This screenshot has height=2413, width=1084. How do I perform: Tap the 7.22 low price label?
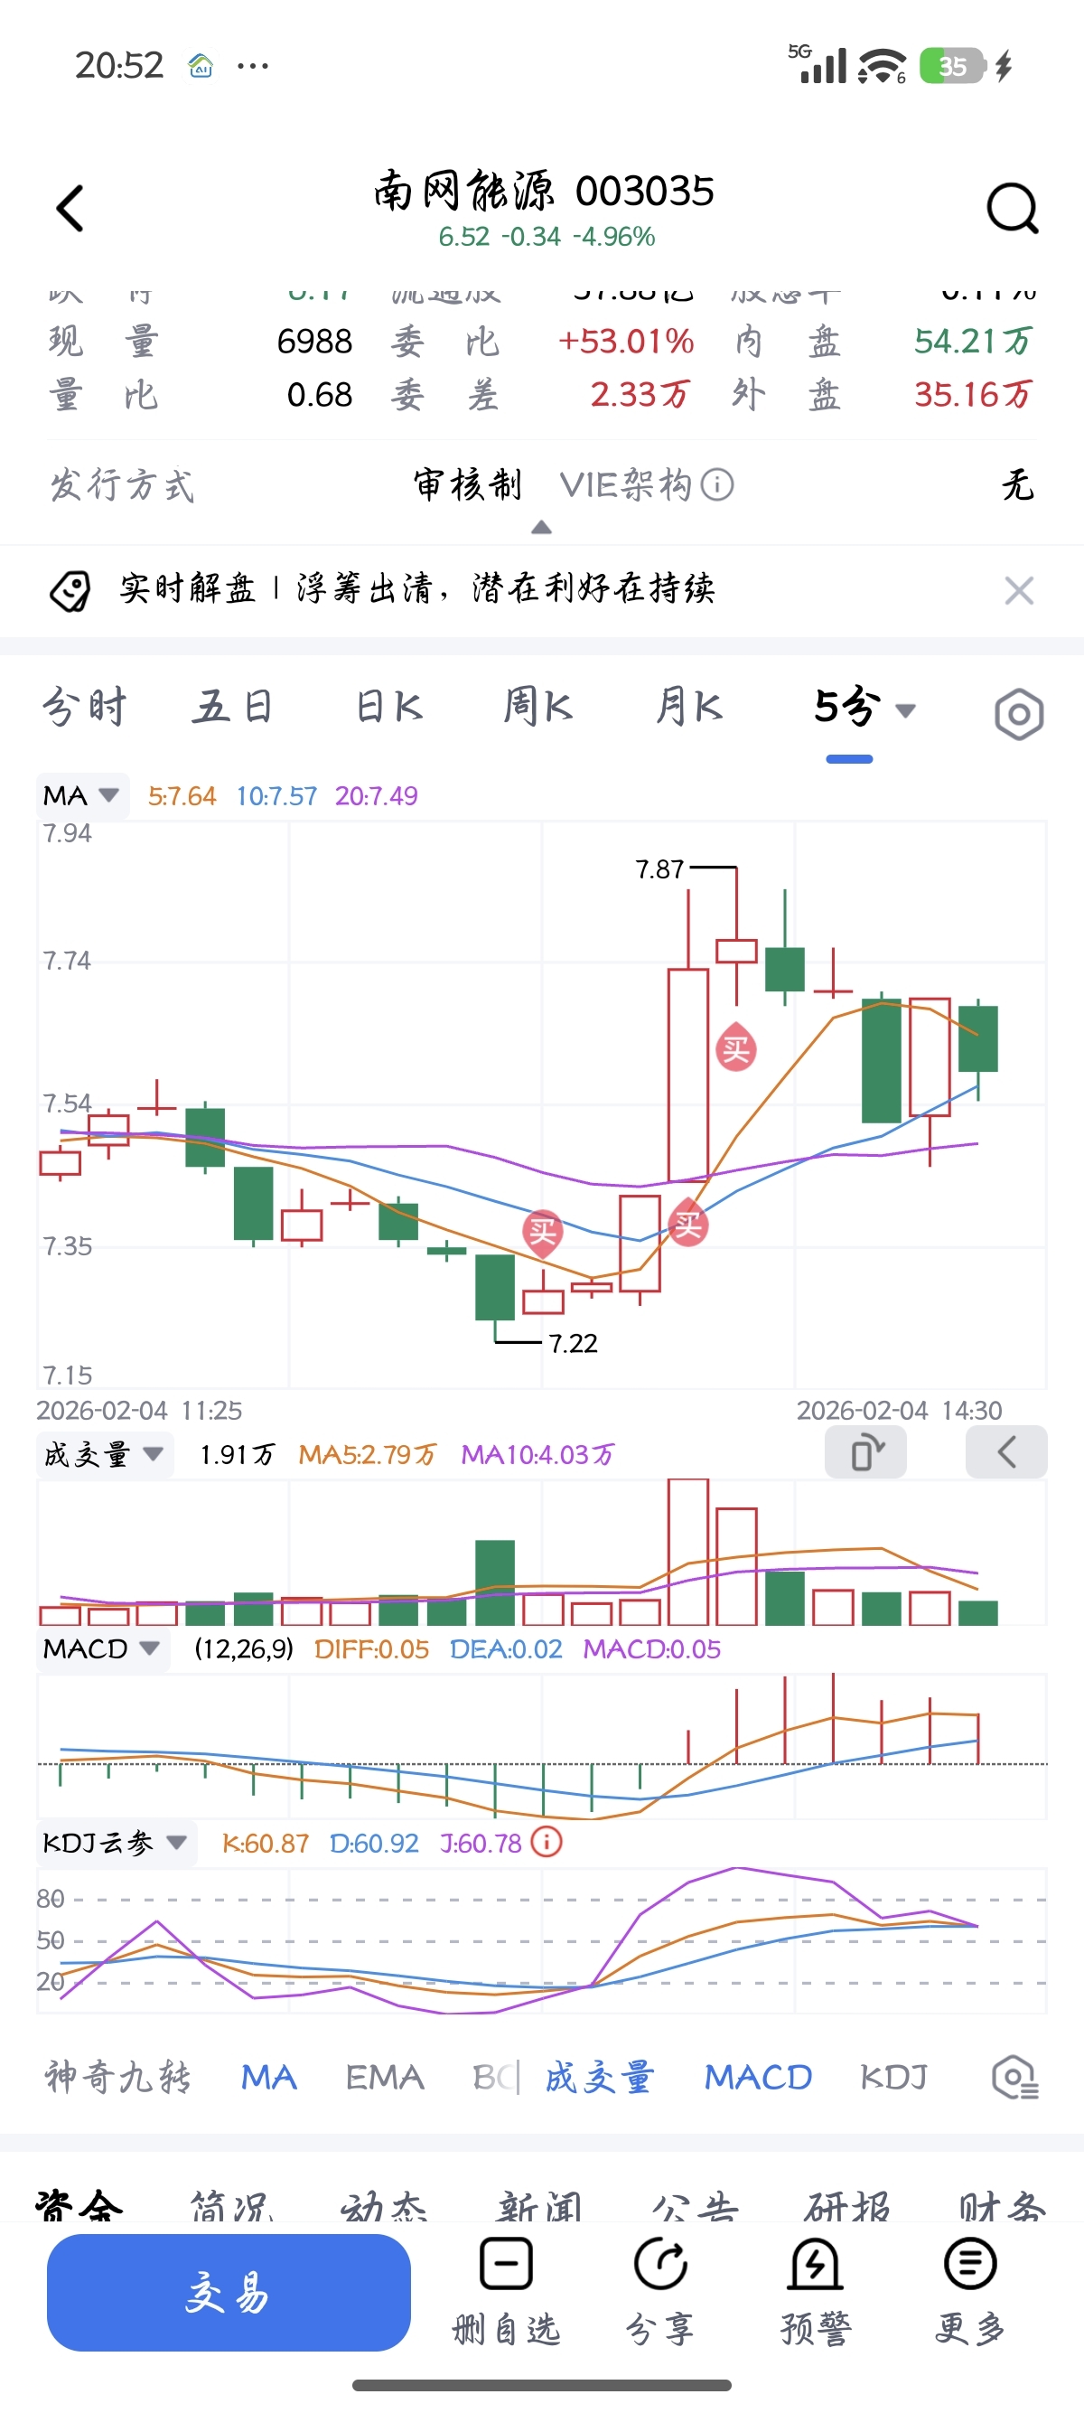click(573, 1343)
